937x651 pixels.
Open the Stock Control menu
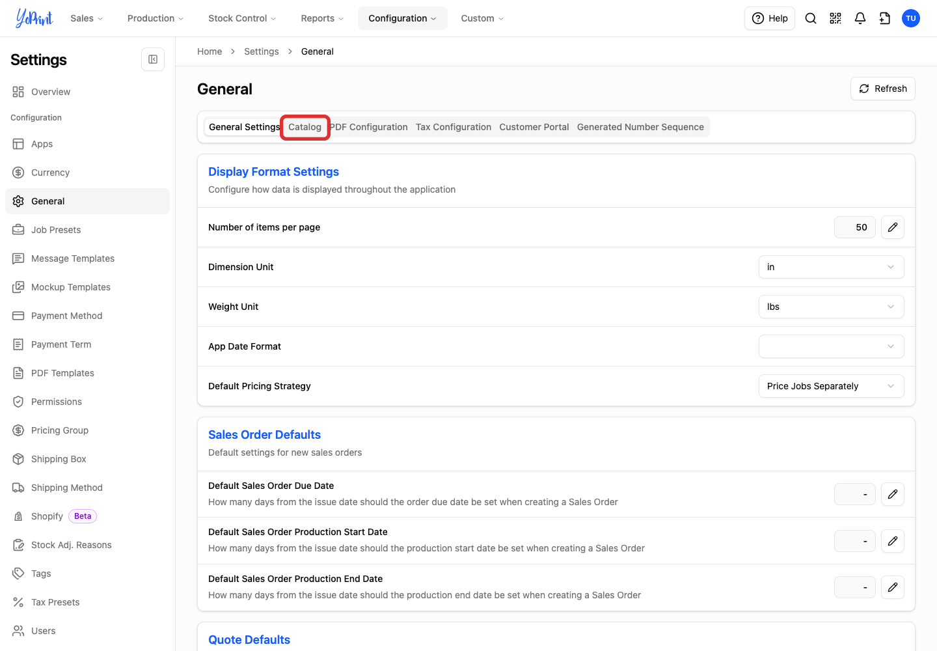pyautogui.click(x=242, y=18)
